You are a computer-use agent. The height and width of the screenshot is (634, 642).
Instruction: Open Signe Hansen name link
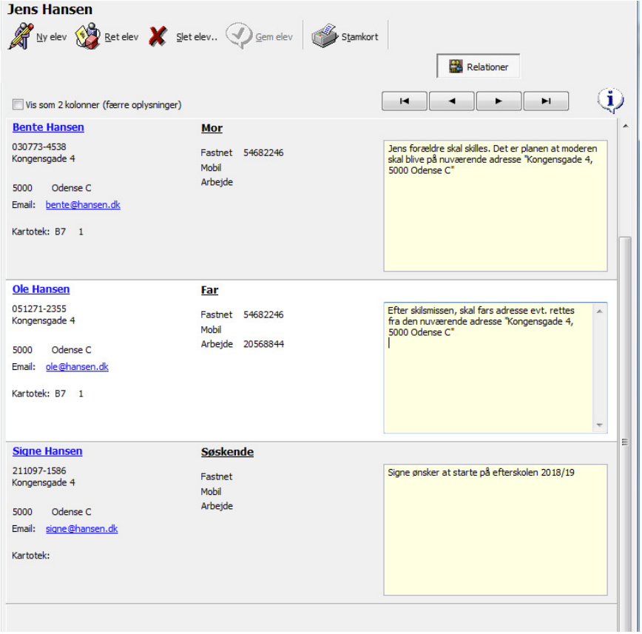tap(47, 451)
